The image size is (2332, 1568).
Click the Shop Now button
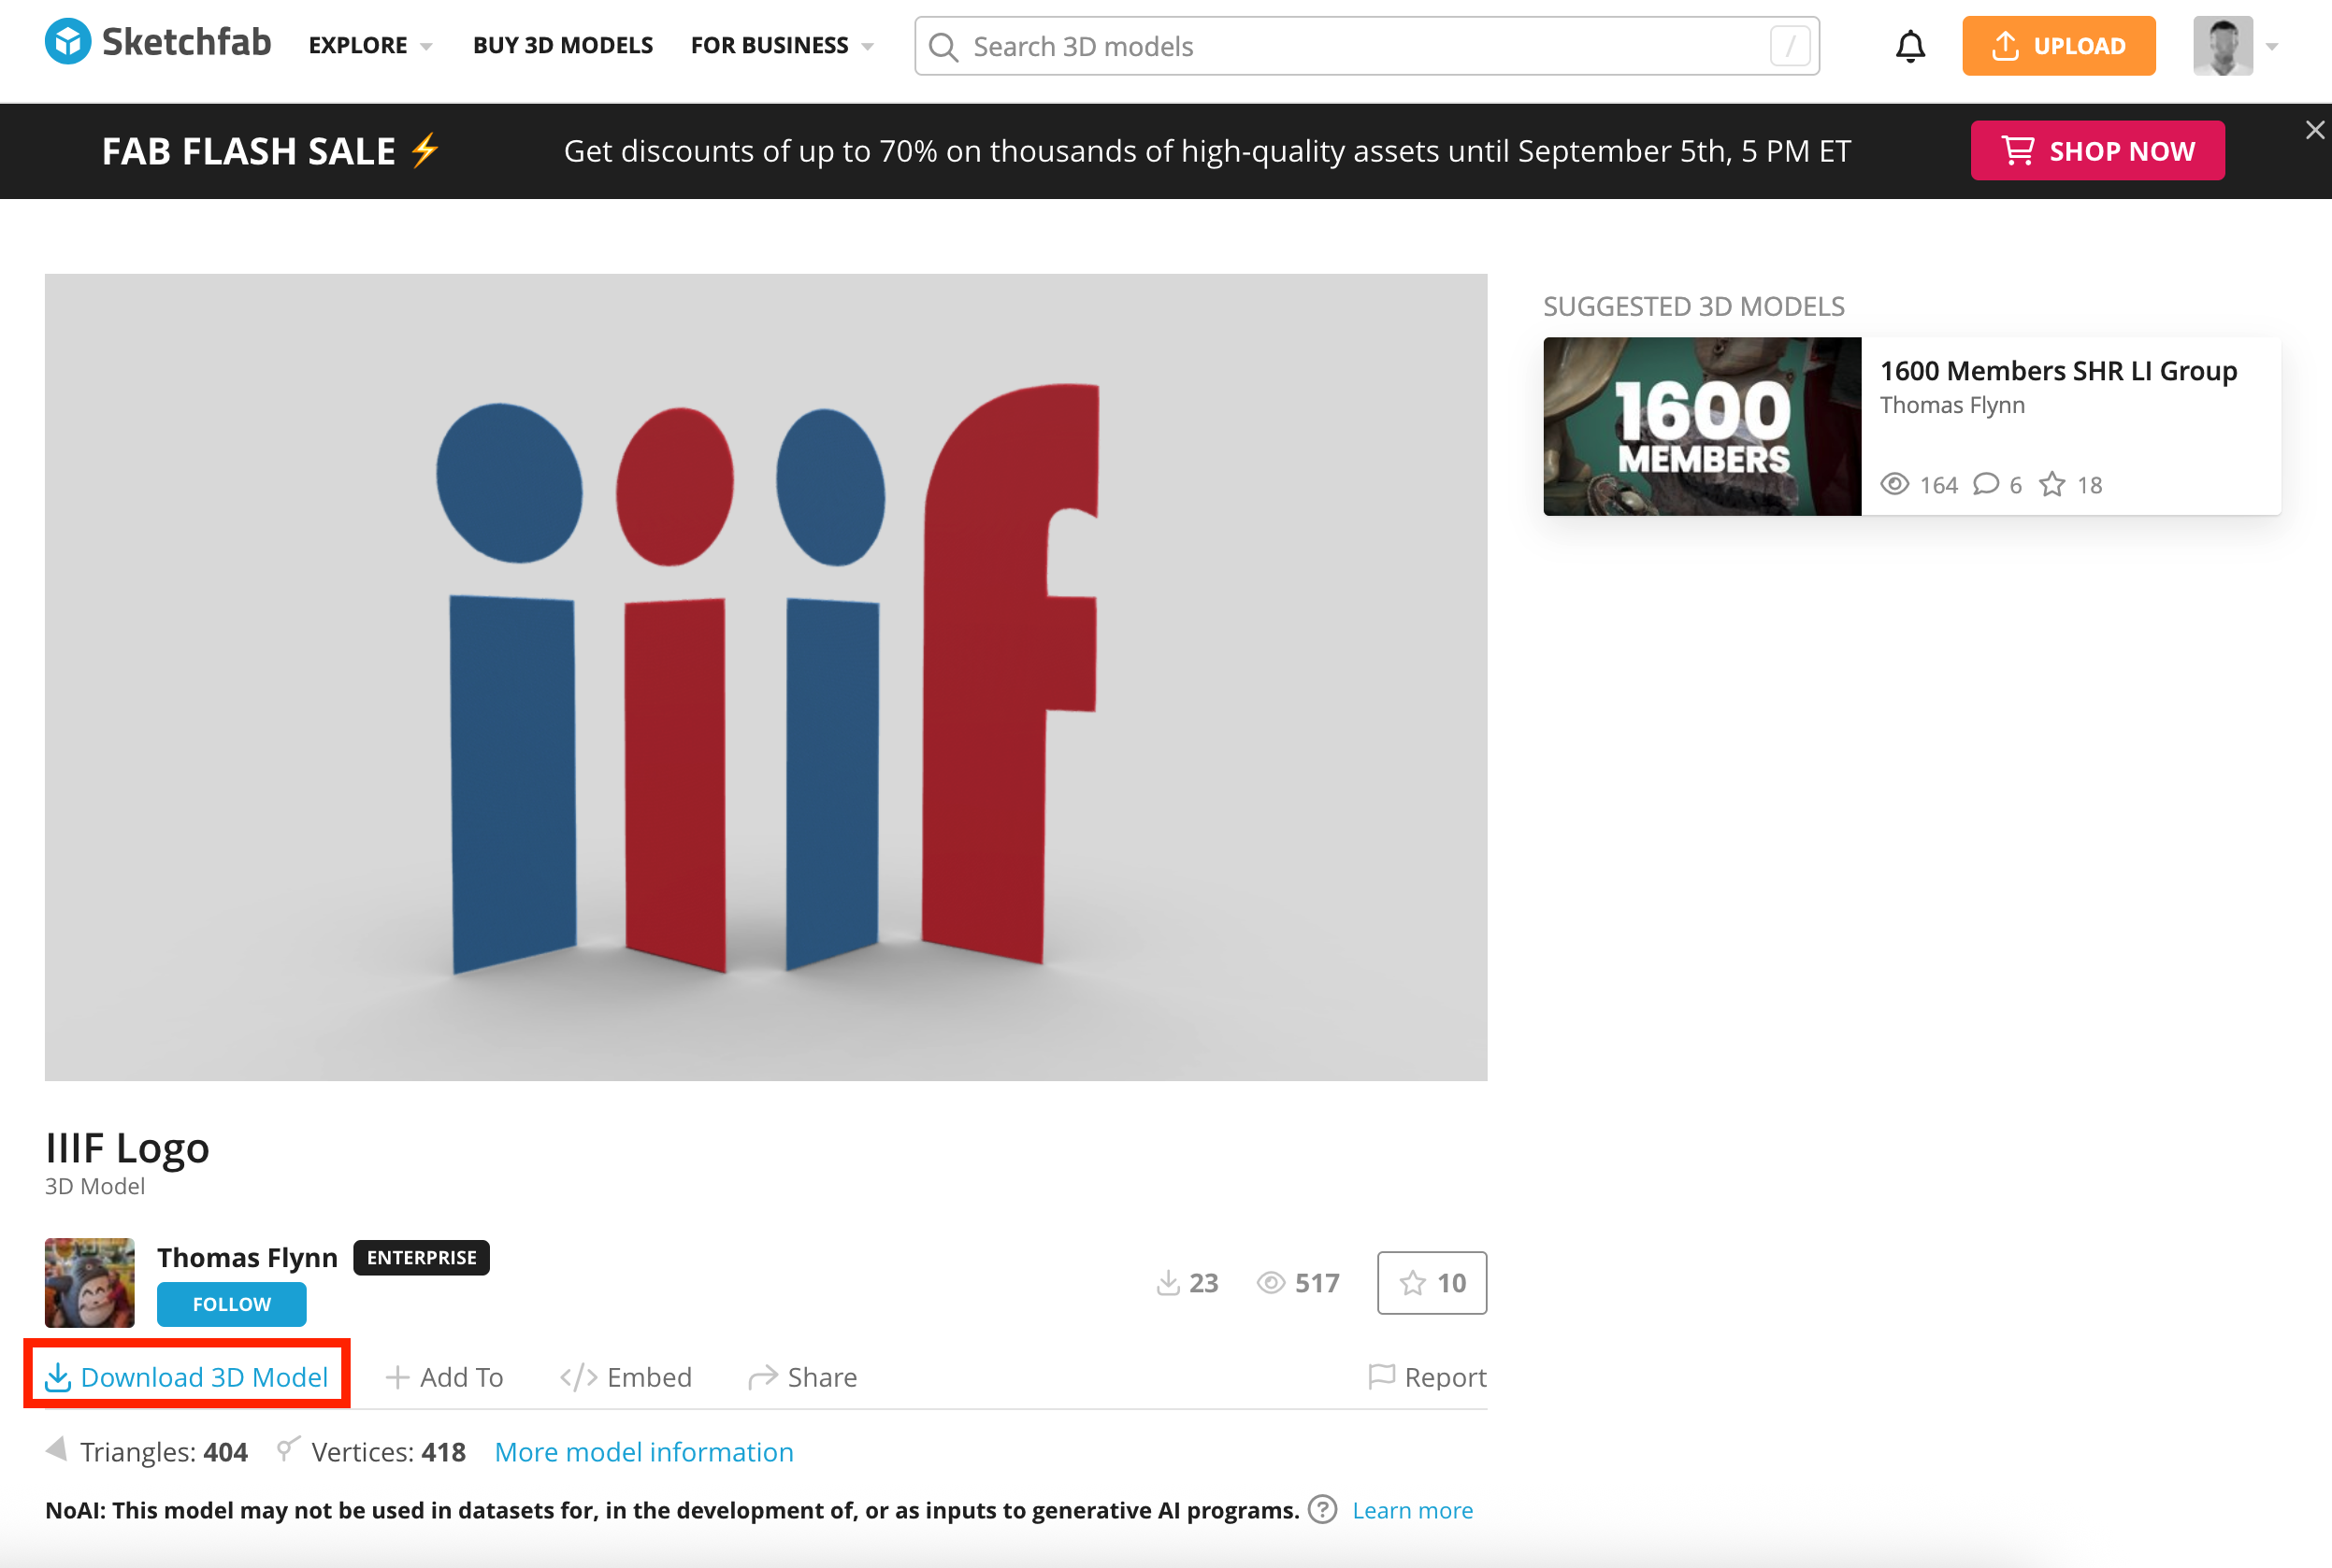pos(2097,151)
